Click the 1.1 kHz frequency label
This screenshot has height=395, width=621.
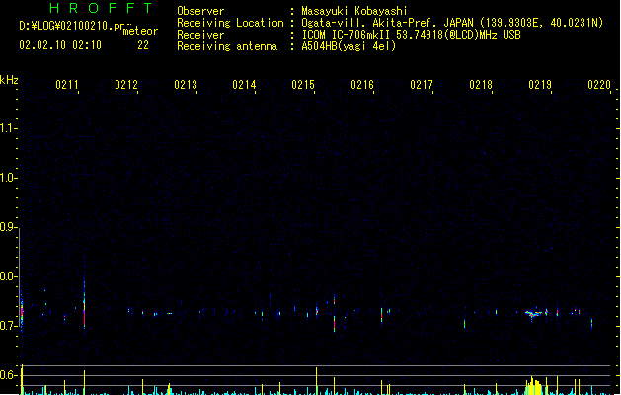tap(8, 128)
